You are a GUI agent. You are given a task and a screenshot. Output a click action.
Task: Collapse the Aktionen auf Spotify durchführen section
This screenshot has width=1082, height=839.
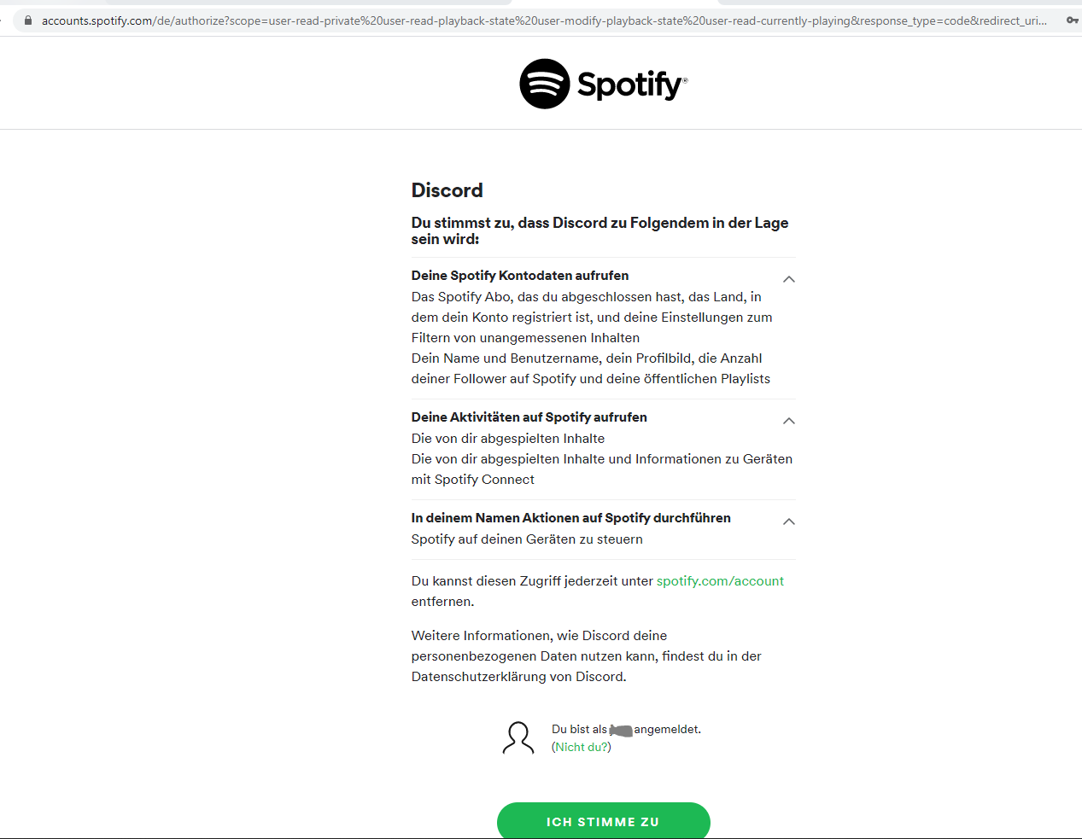[789, 521]
